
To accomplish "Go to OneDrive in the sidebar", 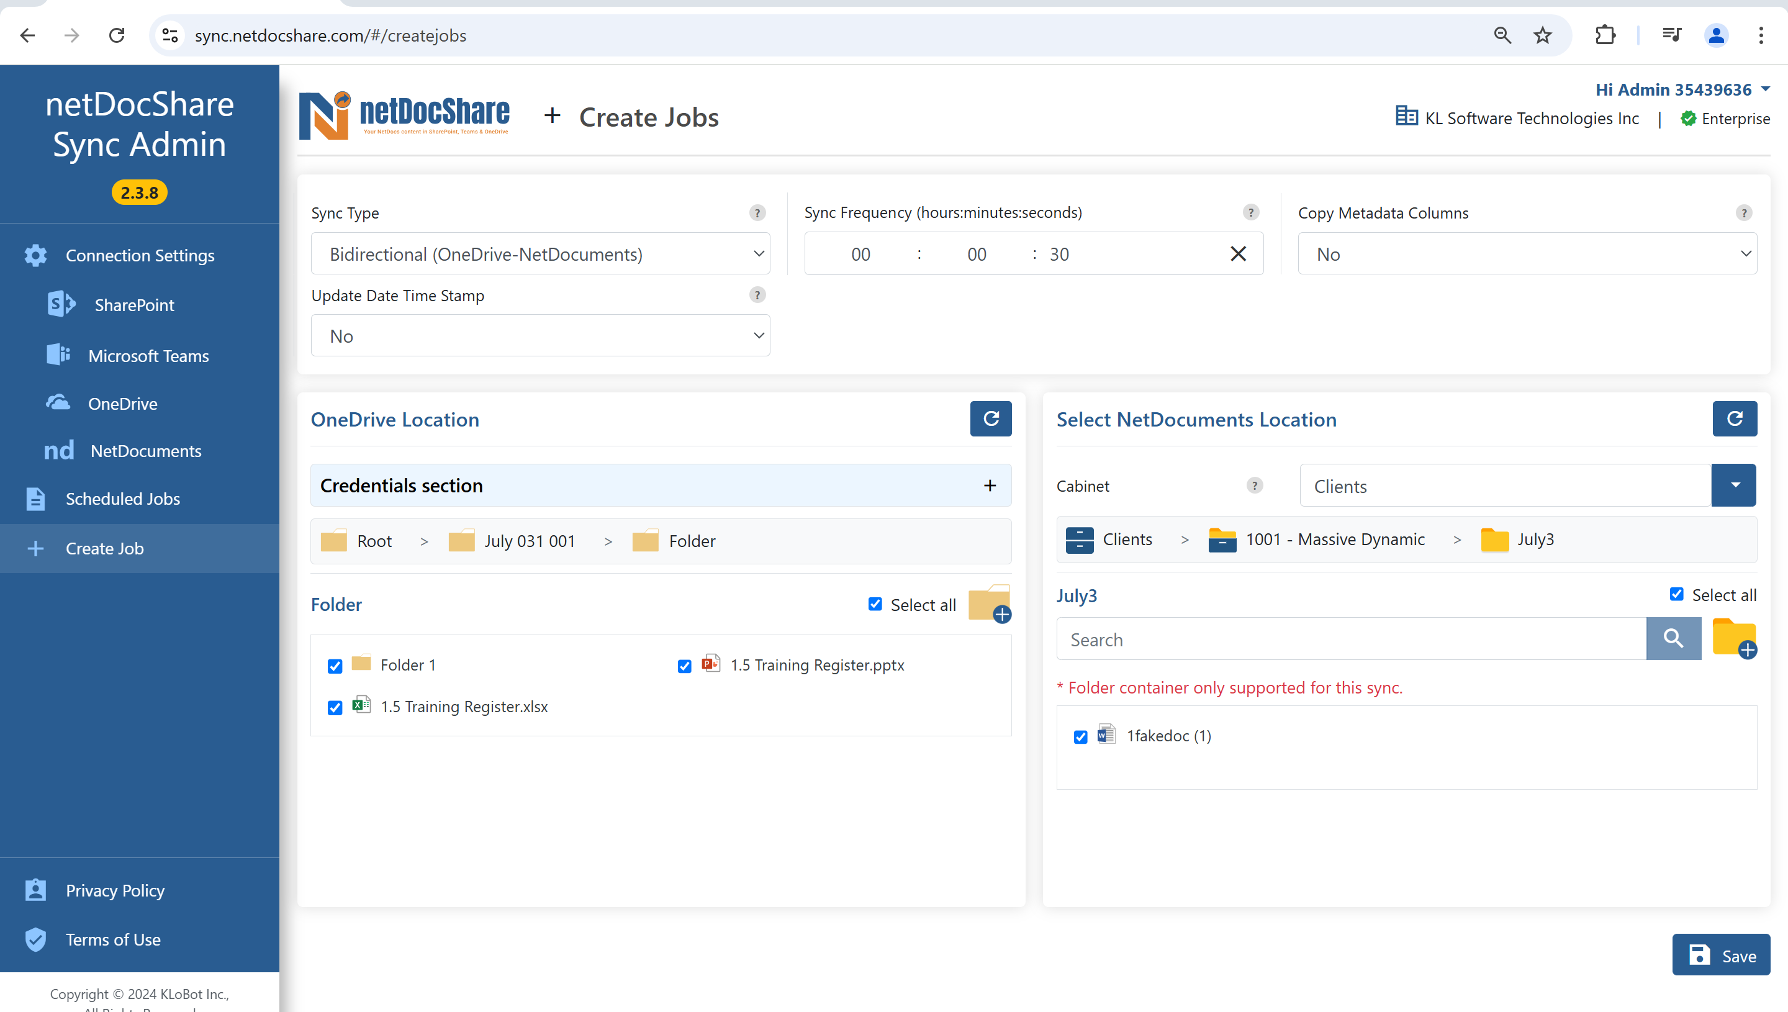I will click(122, 403).
